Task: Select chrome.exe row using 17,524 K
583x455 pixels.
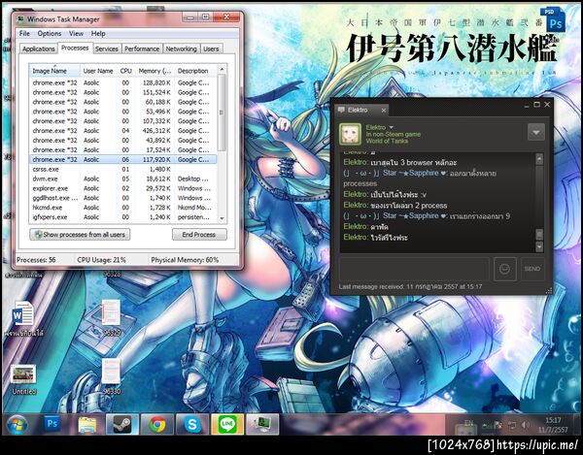Action: [122, 150]
